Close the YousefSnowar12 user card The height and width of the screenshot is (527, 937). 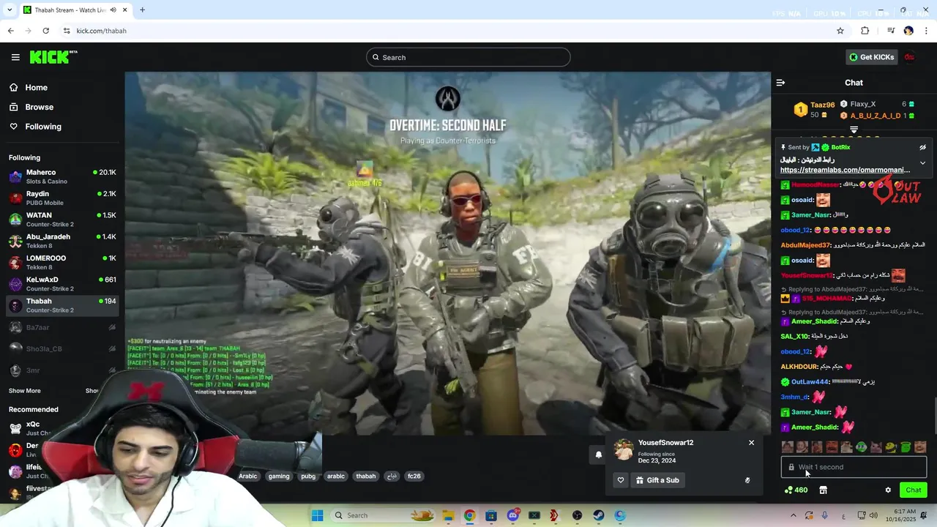(751, 442)
